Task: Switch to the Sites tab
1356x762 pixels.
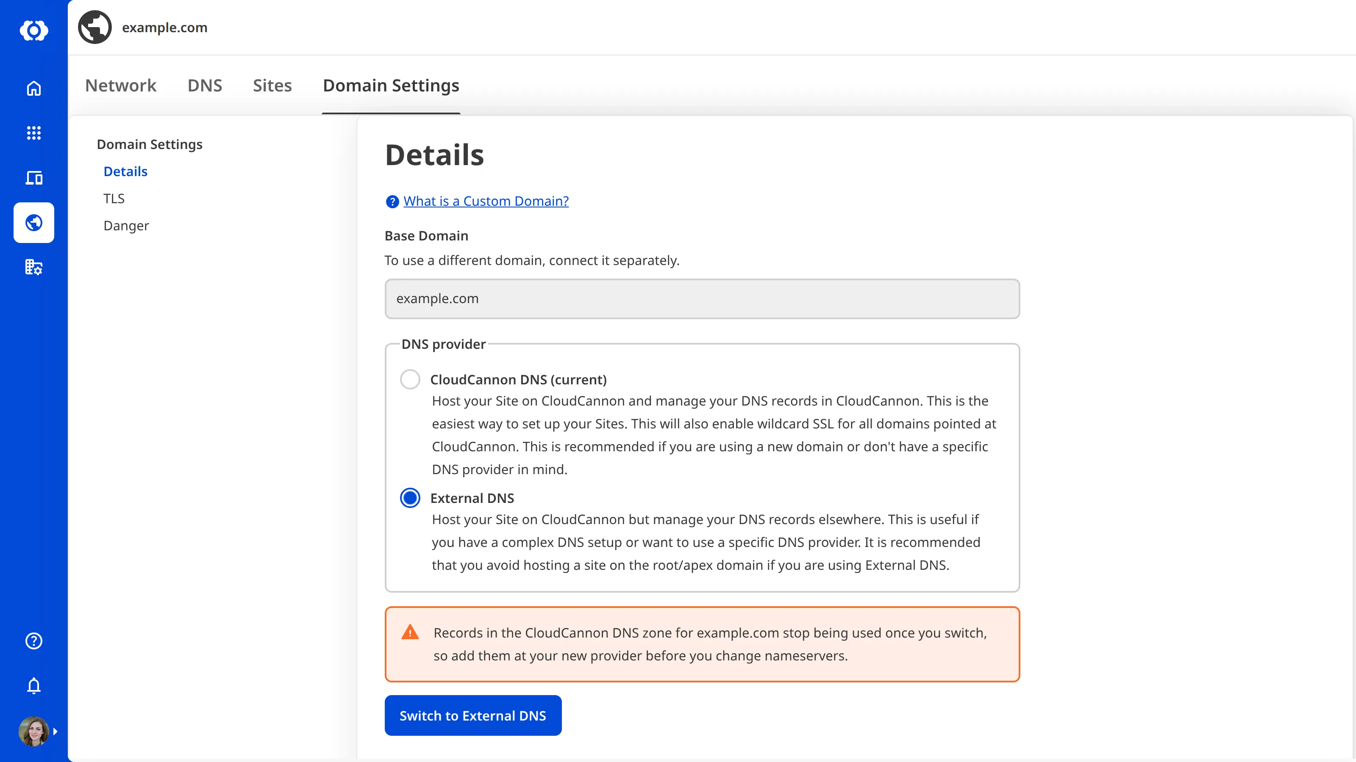Action: coord(272,85)
